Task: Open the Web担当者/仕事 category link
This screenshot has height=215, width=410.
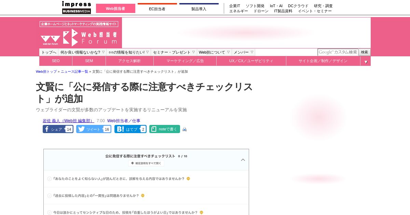Action: pyautogui.click(x=124, y=121)
